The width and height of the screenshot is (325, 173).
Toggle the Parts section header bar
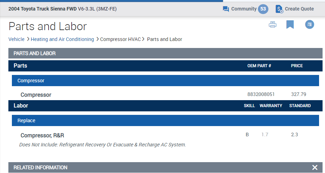(x=165, y=66)
